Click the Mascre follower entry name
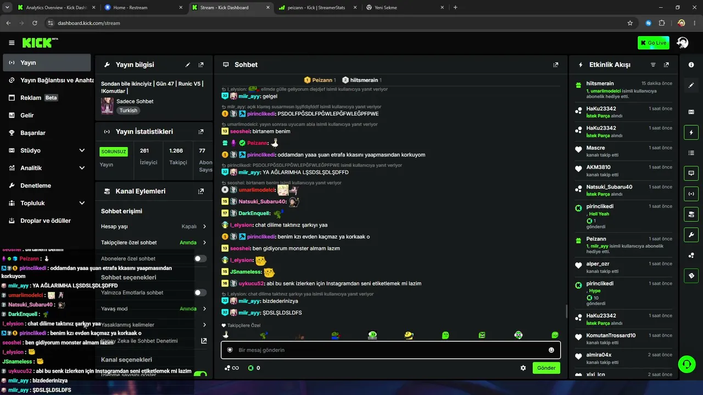 pos(595,148)
